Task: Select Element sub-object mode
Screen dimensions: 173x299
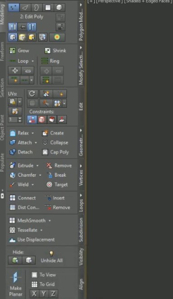Action: pos(59,7)
